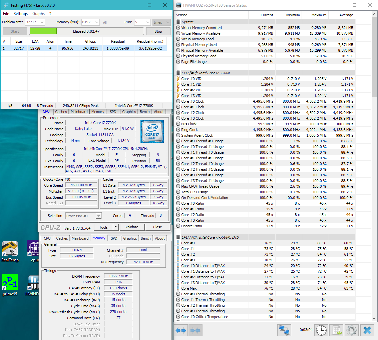Screen dimensions: 378x340
Task: Open the Graphs menu in LinX
Action: pyautogui.click(x=39, y=14)
